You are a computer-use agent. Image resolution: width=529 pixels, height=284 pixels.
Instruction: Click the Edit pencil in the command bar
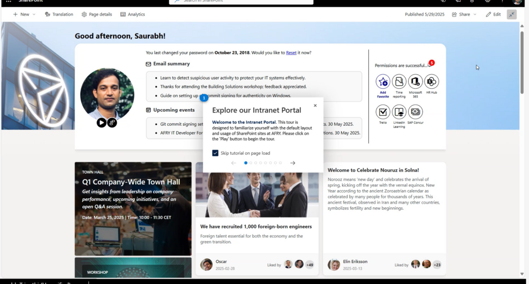click(493, 14)
